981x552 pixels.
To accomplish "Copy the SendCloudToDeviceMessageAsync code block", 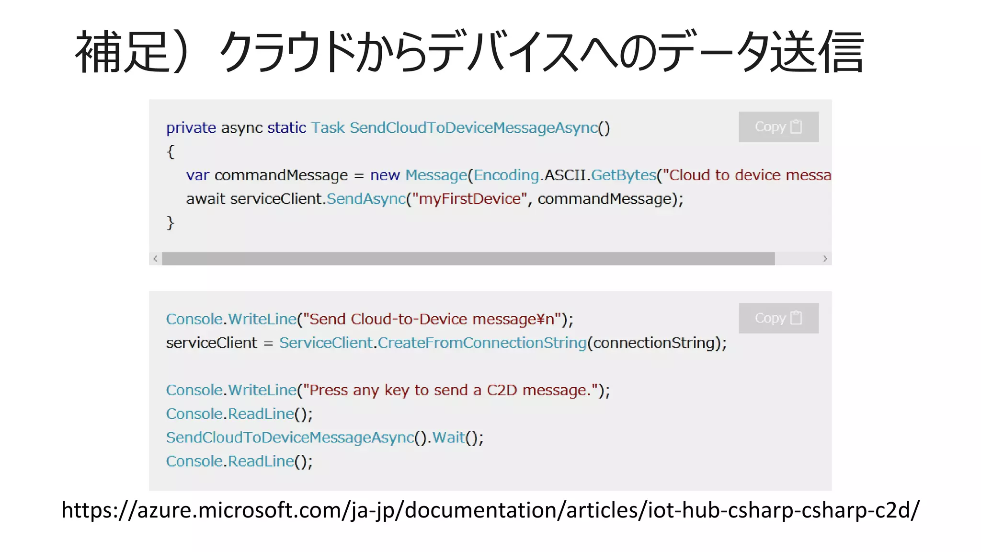I will coord(778,126).
